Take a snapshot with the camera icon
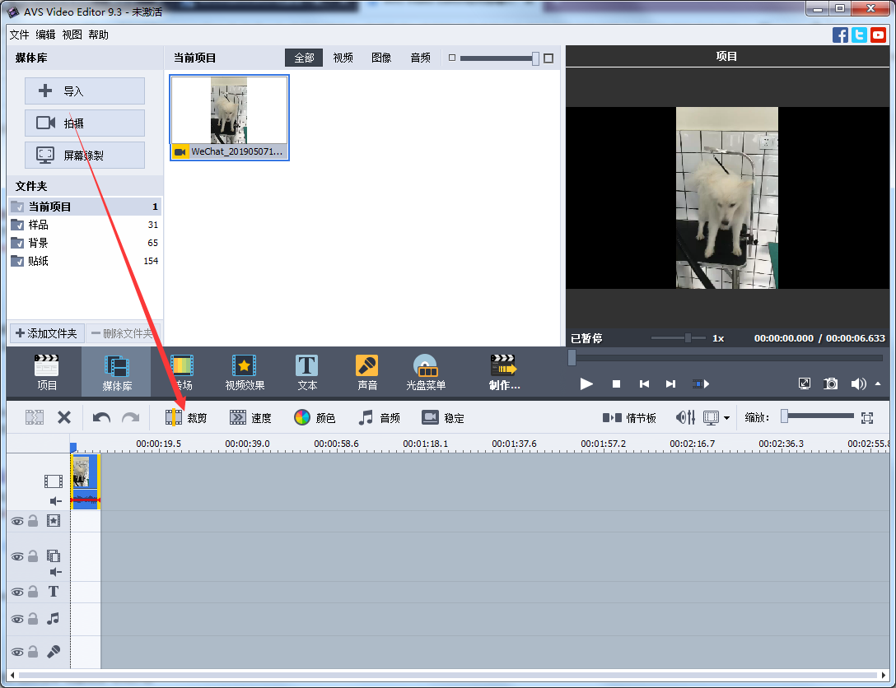Image resolution: width=896 pixels, height=688 pixels. point(830,383)
